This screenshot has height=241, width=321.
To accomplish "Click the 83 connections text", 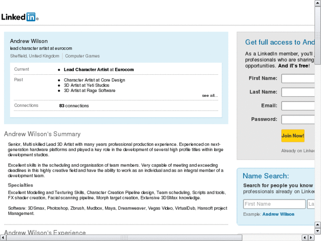I will (x=74, y=106).
